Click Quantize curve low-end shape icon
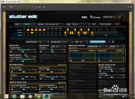The width and height of the screenshot is (135, 99). click(41, 52)
